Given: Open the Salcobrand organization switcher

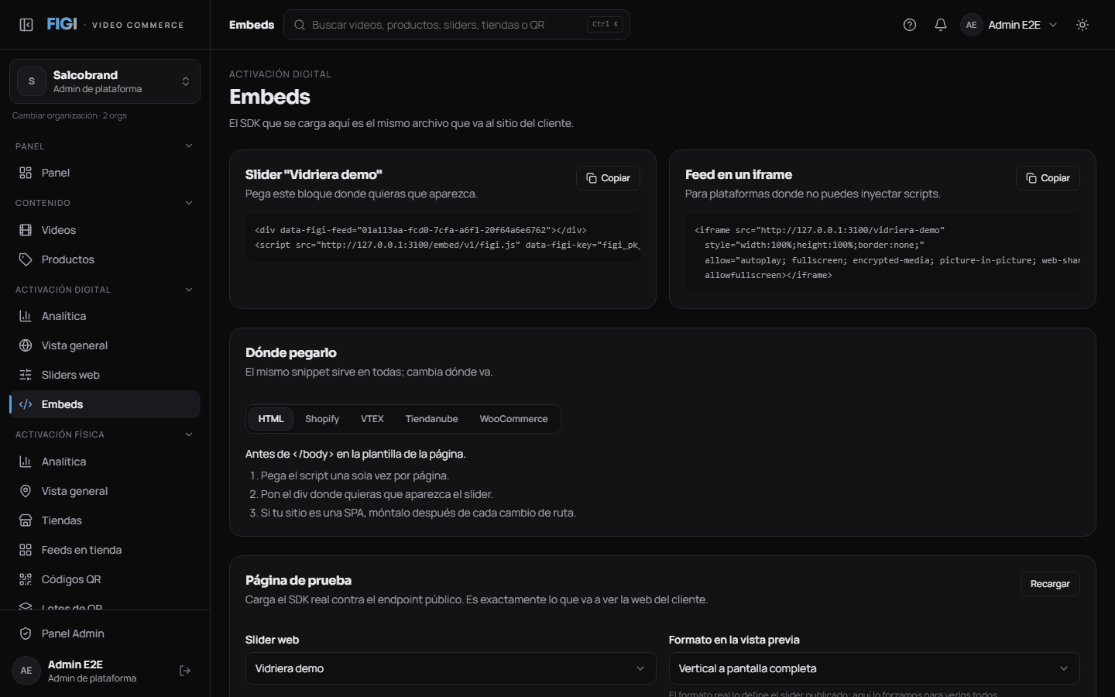Looking at the screenshot, I should tap(105, 81).
